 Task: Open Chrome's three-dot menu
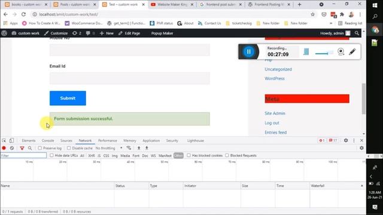(360, 14)
